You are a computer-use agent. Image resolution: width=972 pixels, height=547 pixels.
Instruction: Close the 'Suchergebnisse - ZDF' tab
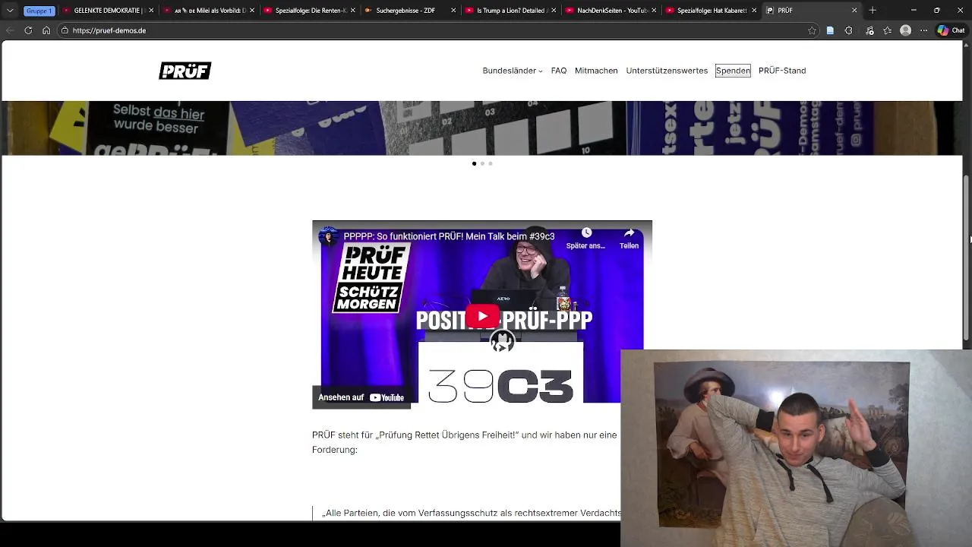[x=453, y=11]
